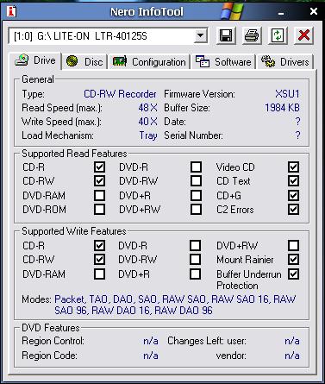Click the green refresh icon button

click(278, 35)
